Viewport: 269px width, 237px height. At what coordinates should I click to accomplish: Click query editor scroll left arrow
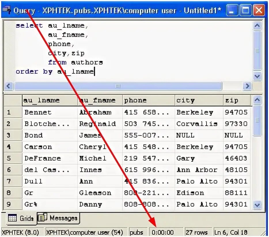(8, 86)
